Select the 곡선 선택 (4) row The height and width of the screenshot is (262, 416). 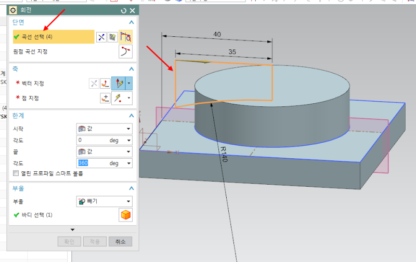(x=52, y=37)
